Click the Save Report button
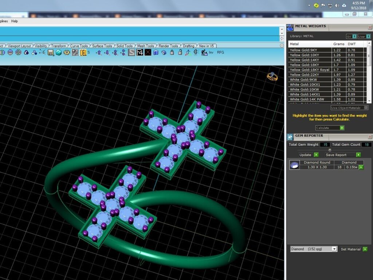 (x=343, y=155)
